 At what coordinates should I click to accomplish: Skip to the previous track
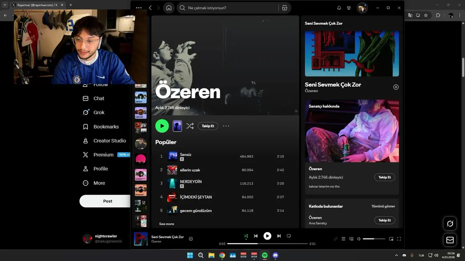coord(256,236)
